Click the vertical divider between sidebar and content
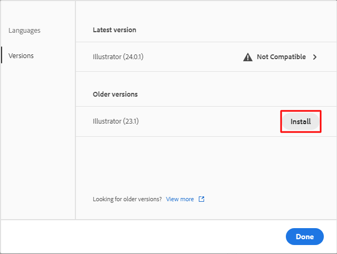 [x=75, y=132]
